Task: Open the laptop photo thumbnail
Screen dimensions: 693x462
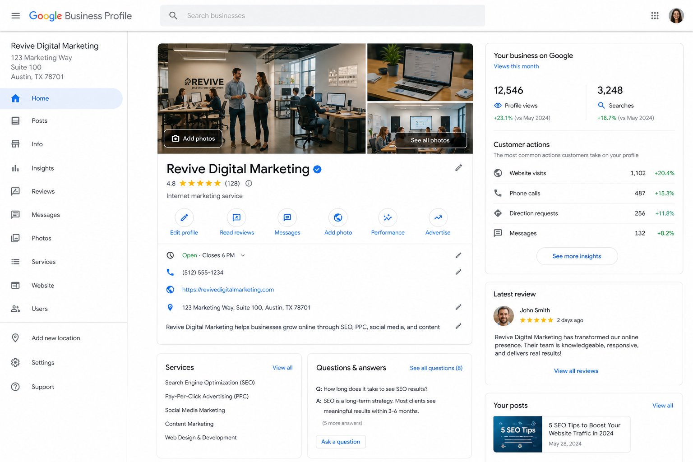Action: coord(420,72)
